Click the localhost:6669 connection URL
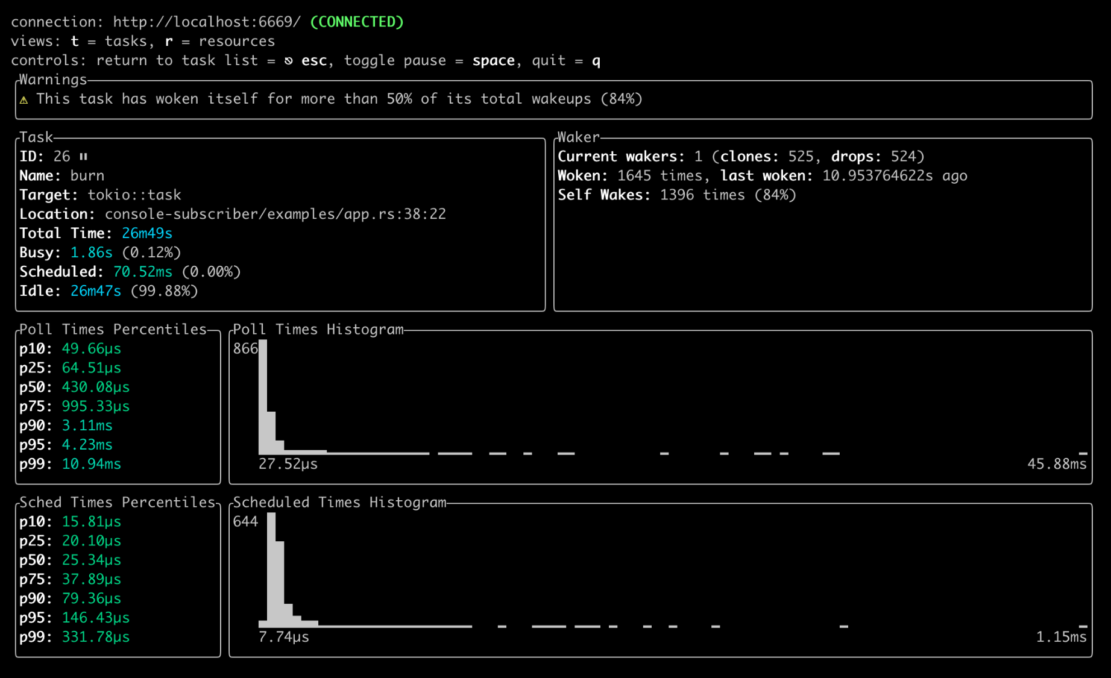Image resolution: width=1111 pixels, height=678 pixels. click(207, 22)
